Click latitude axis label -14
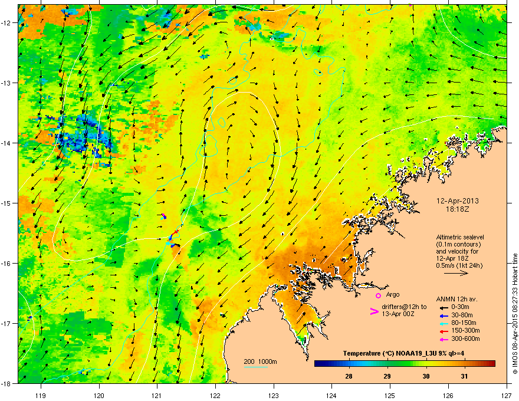 [x=6, y=143]
